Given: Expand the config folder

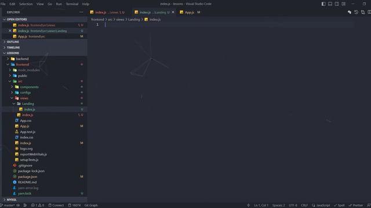Looking at the screenshot, I should (45, 92).
